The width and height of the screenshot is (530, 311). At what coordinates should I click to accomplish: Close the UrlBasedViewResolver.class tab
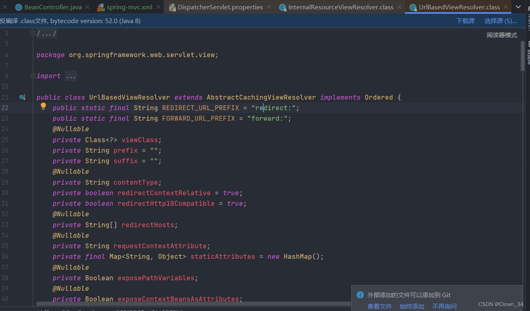coord(506,7)
